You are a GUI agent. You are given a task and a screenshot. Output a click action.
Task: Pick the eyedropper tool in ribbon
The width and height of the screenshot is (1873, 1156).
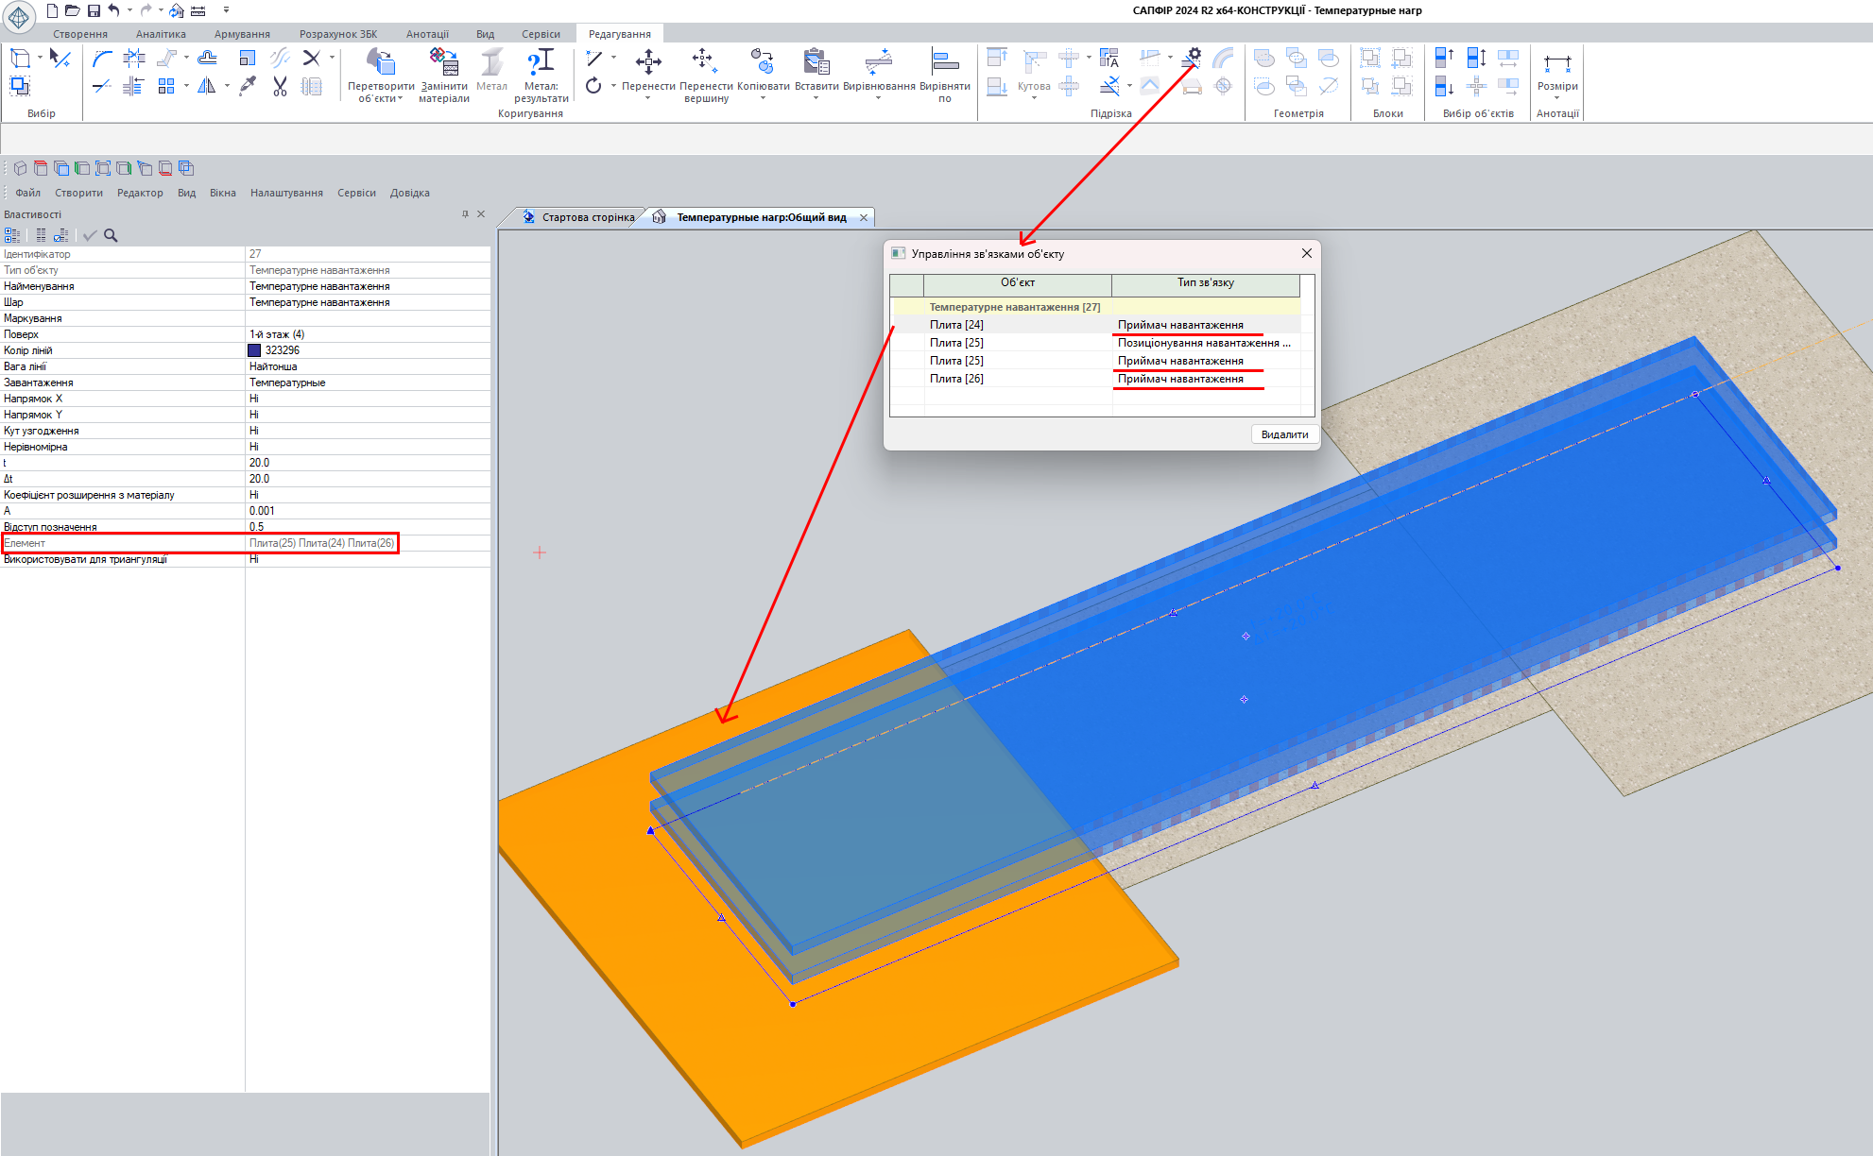tap(248, 87)
